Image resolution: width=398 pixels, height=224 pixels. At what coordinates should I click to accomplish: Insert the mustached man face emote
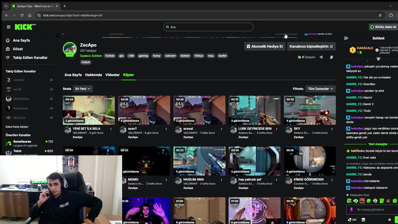362,201
